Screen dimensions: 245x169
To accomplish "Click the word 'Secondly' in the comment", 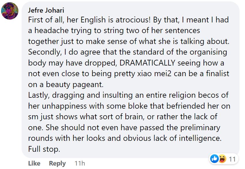I will [x=45, y=52].
